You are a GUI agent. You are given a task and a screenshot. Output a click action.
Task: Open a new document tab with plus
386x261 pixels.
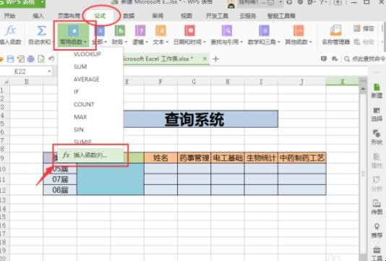click(215, 59)
